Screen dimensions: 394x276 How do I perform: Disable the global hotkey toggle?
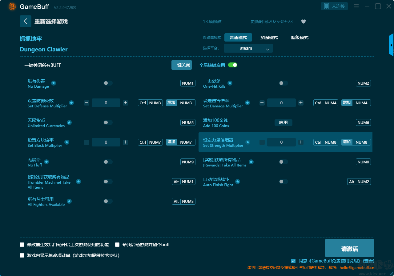[x=233, y=65]
